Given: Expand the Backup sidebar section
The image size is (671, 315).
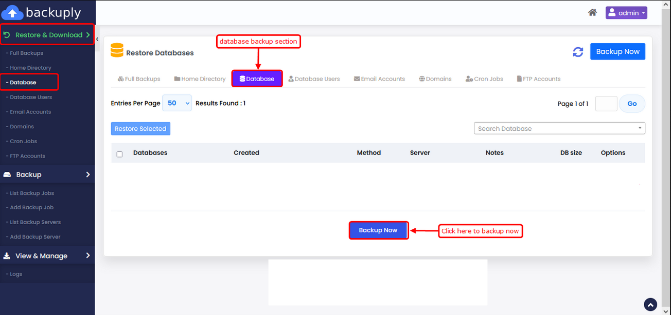Looking at the screenshot, I should click(x=47, y=174).
